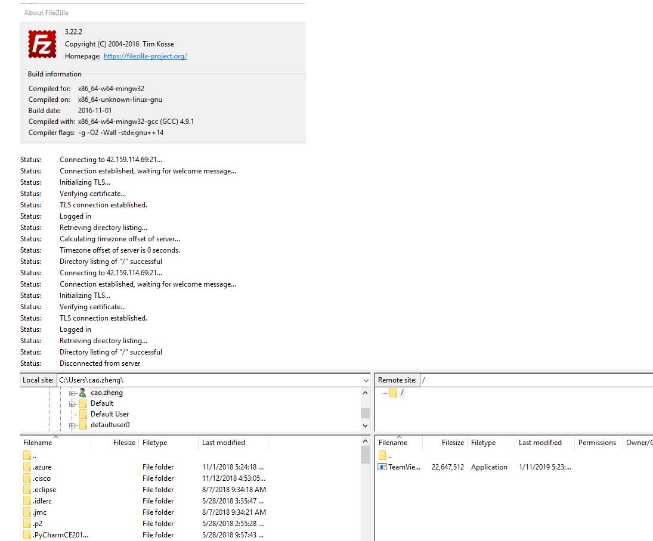Open the .azure folder in local pane

(40, 467)
